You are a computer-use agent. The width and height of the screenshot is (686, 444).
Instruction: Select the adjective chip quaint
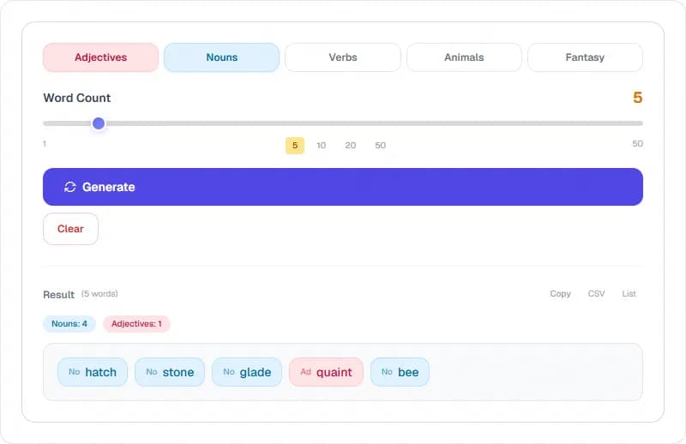click(326, 372)
